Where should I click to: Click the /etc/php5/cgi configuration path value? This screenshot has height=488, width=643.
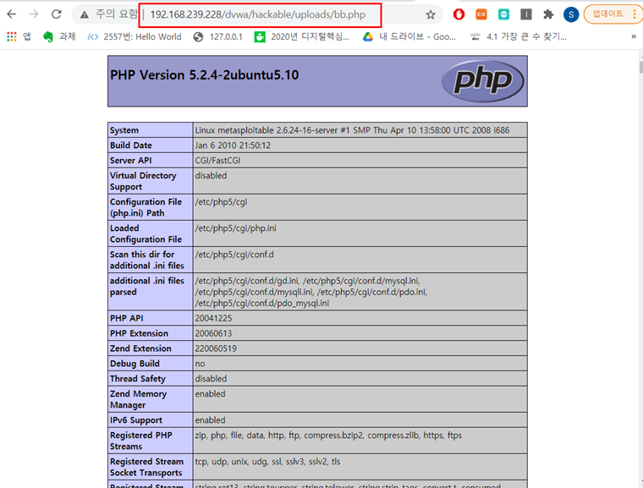pyautogui.click(x=221, y=202)
